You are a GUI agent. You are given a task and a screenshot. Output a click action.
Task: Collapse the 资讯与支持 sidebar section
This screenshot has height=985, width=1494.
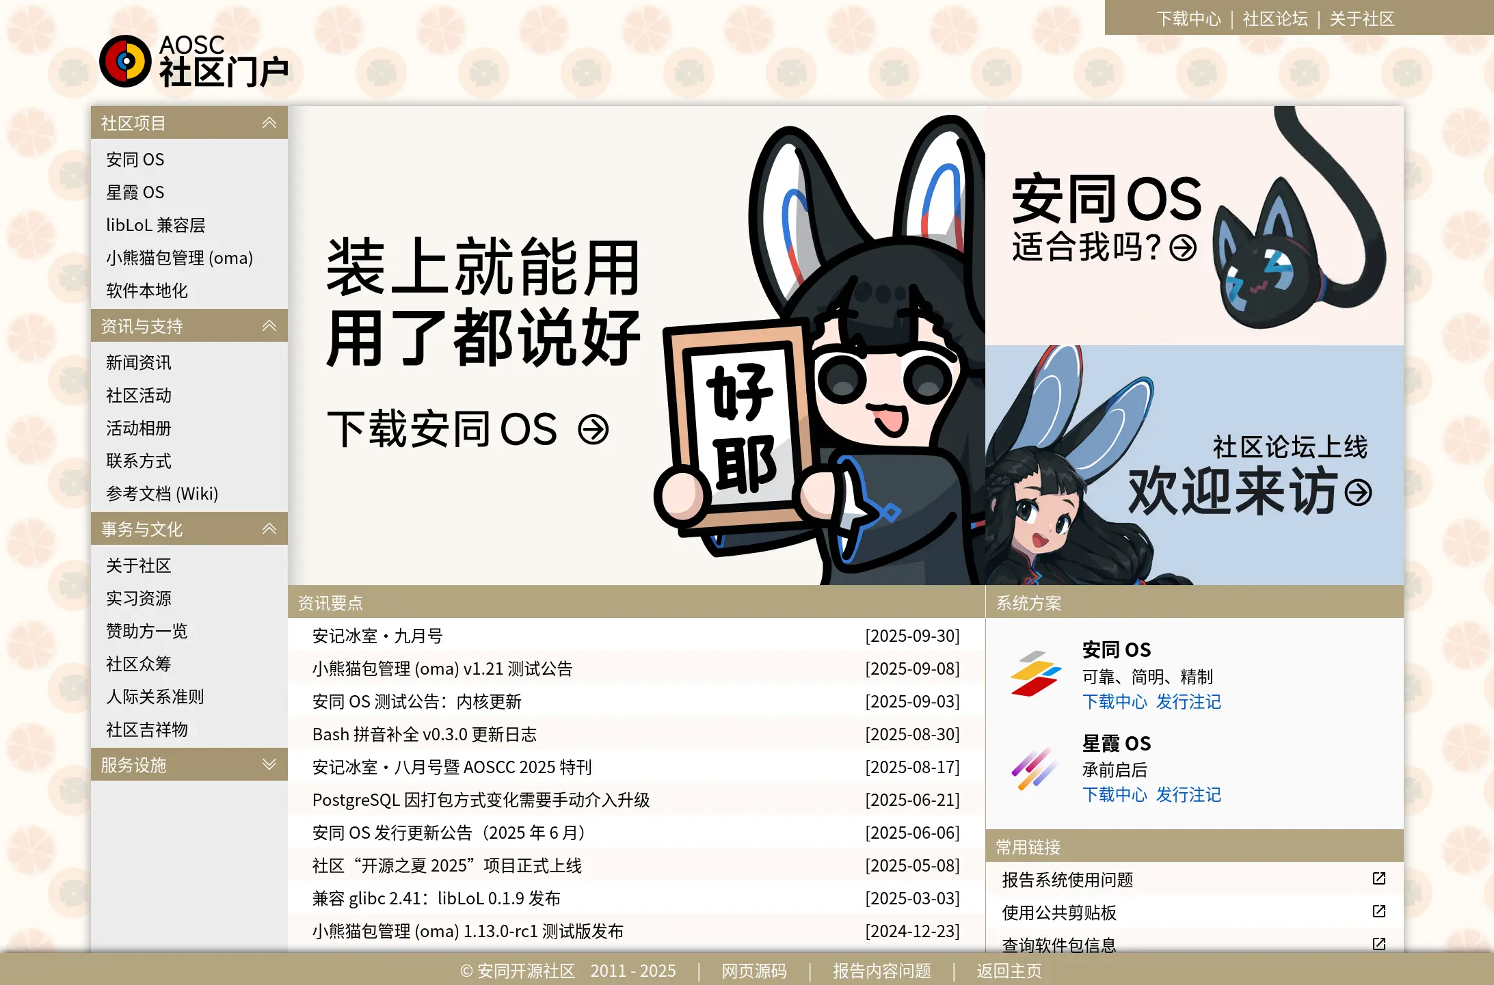point(269,326)
